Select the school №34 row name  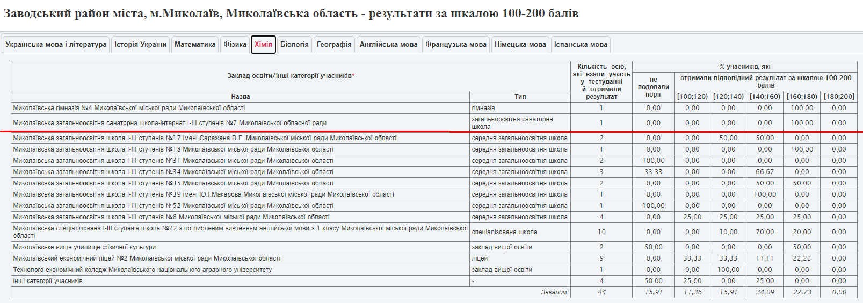[x=173, y=172]
